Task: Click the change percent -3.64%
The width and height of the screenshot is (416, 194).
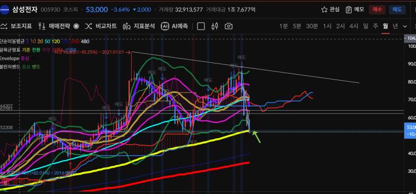Action: click(x=121, y=10)
